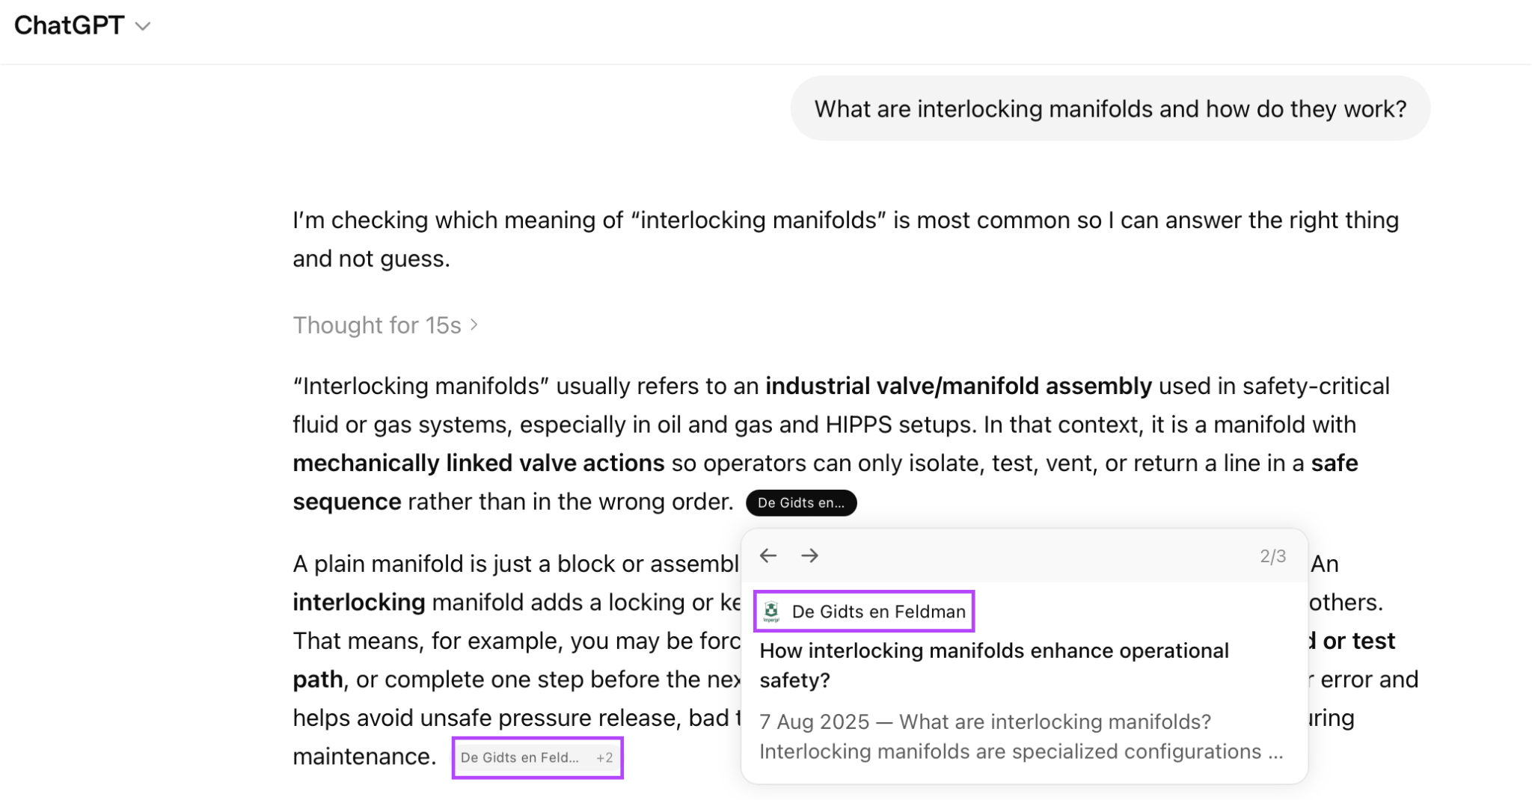The width and height of the screenshot is (1532, 800).
Task: Click the chevron beside 'Thought for 15s'
Action: pyautogui.click(x=474, y=325)
